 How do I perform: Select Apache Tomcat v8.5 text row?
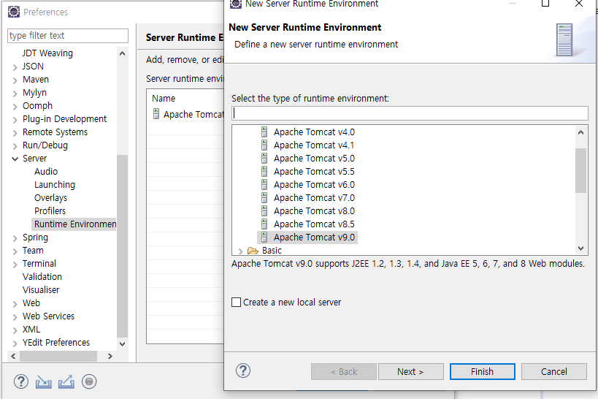314,224
